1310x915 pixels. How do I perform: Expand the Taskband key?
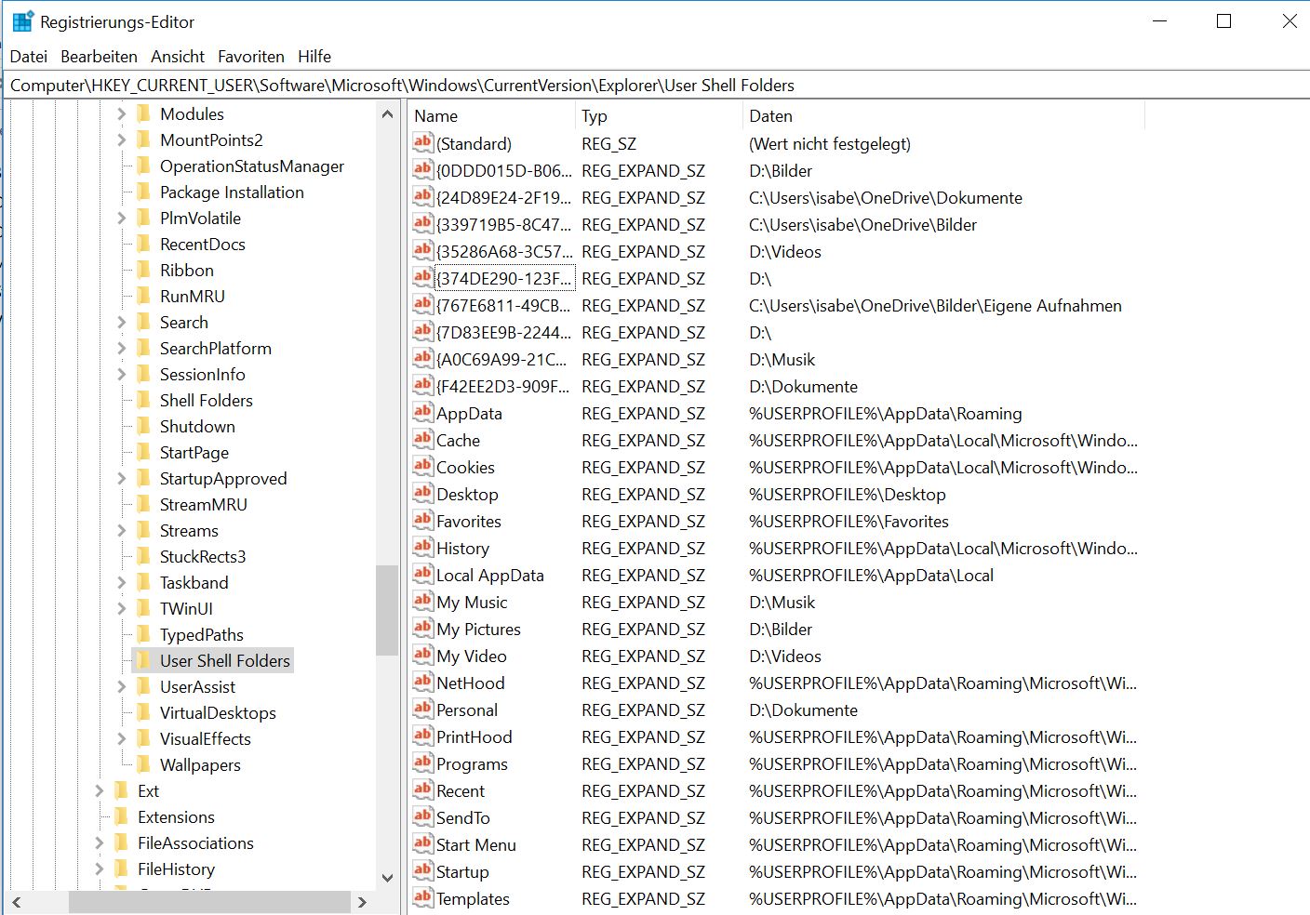122,582
